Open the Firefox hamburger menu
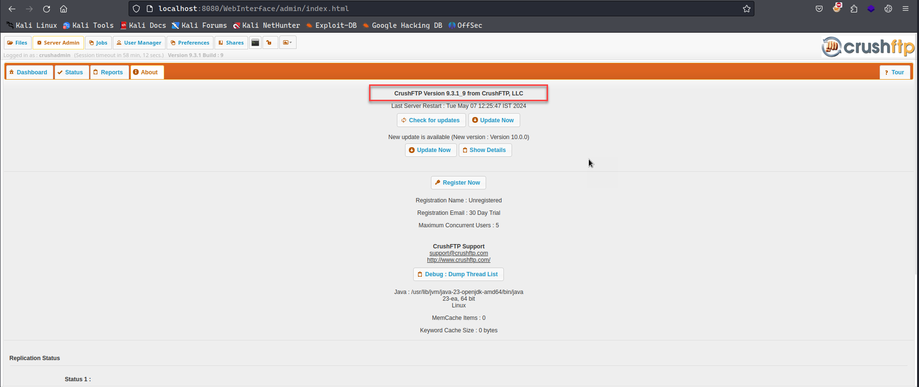 pos(906,9)
